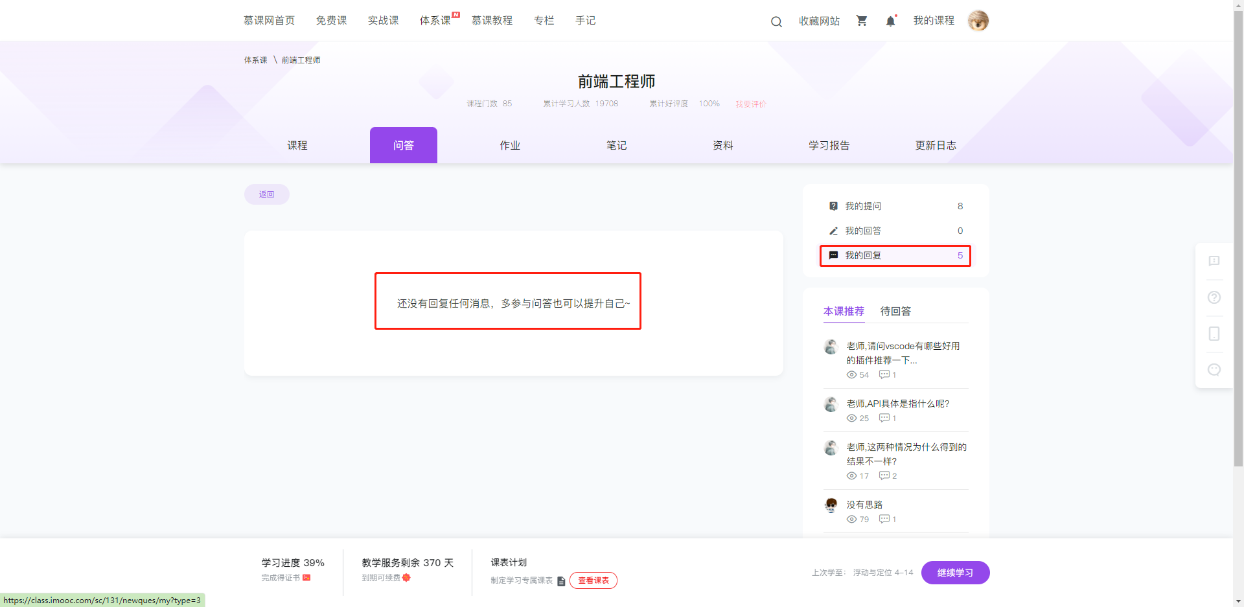Open question 这两种情况为什么得到的结果不一样

(906, 454)
